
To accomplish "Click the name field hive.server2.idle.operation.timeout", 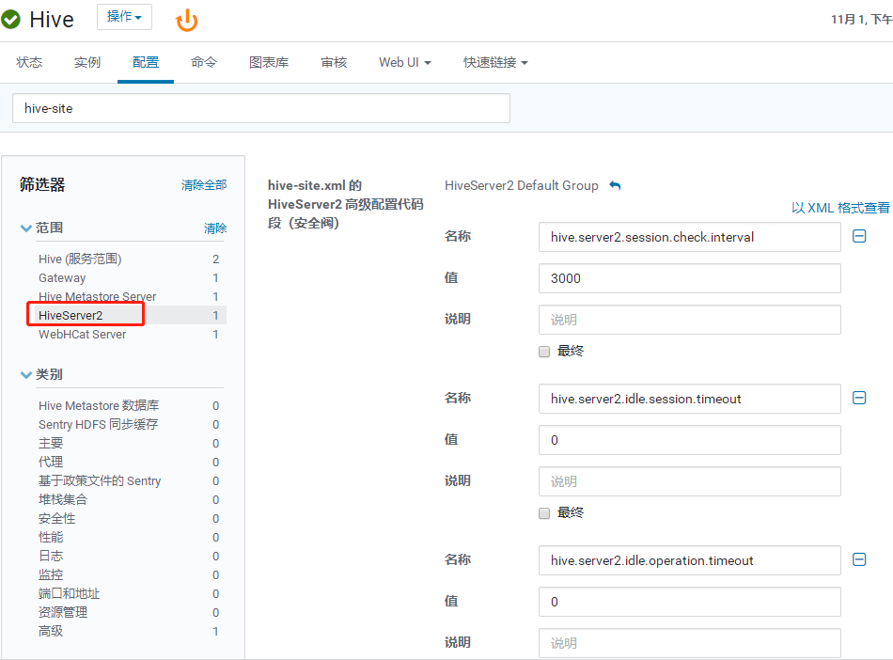I will click(690, 560).
